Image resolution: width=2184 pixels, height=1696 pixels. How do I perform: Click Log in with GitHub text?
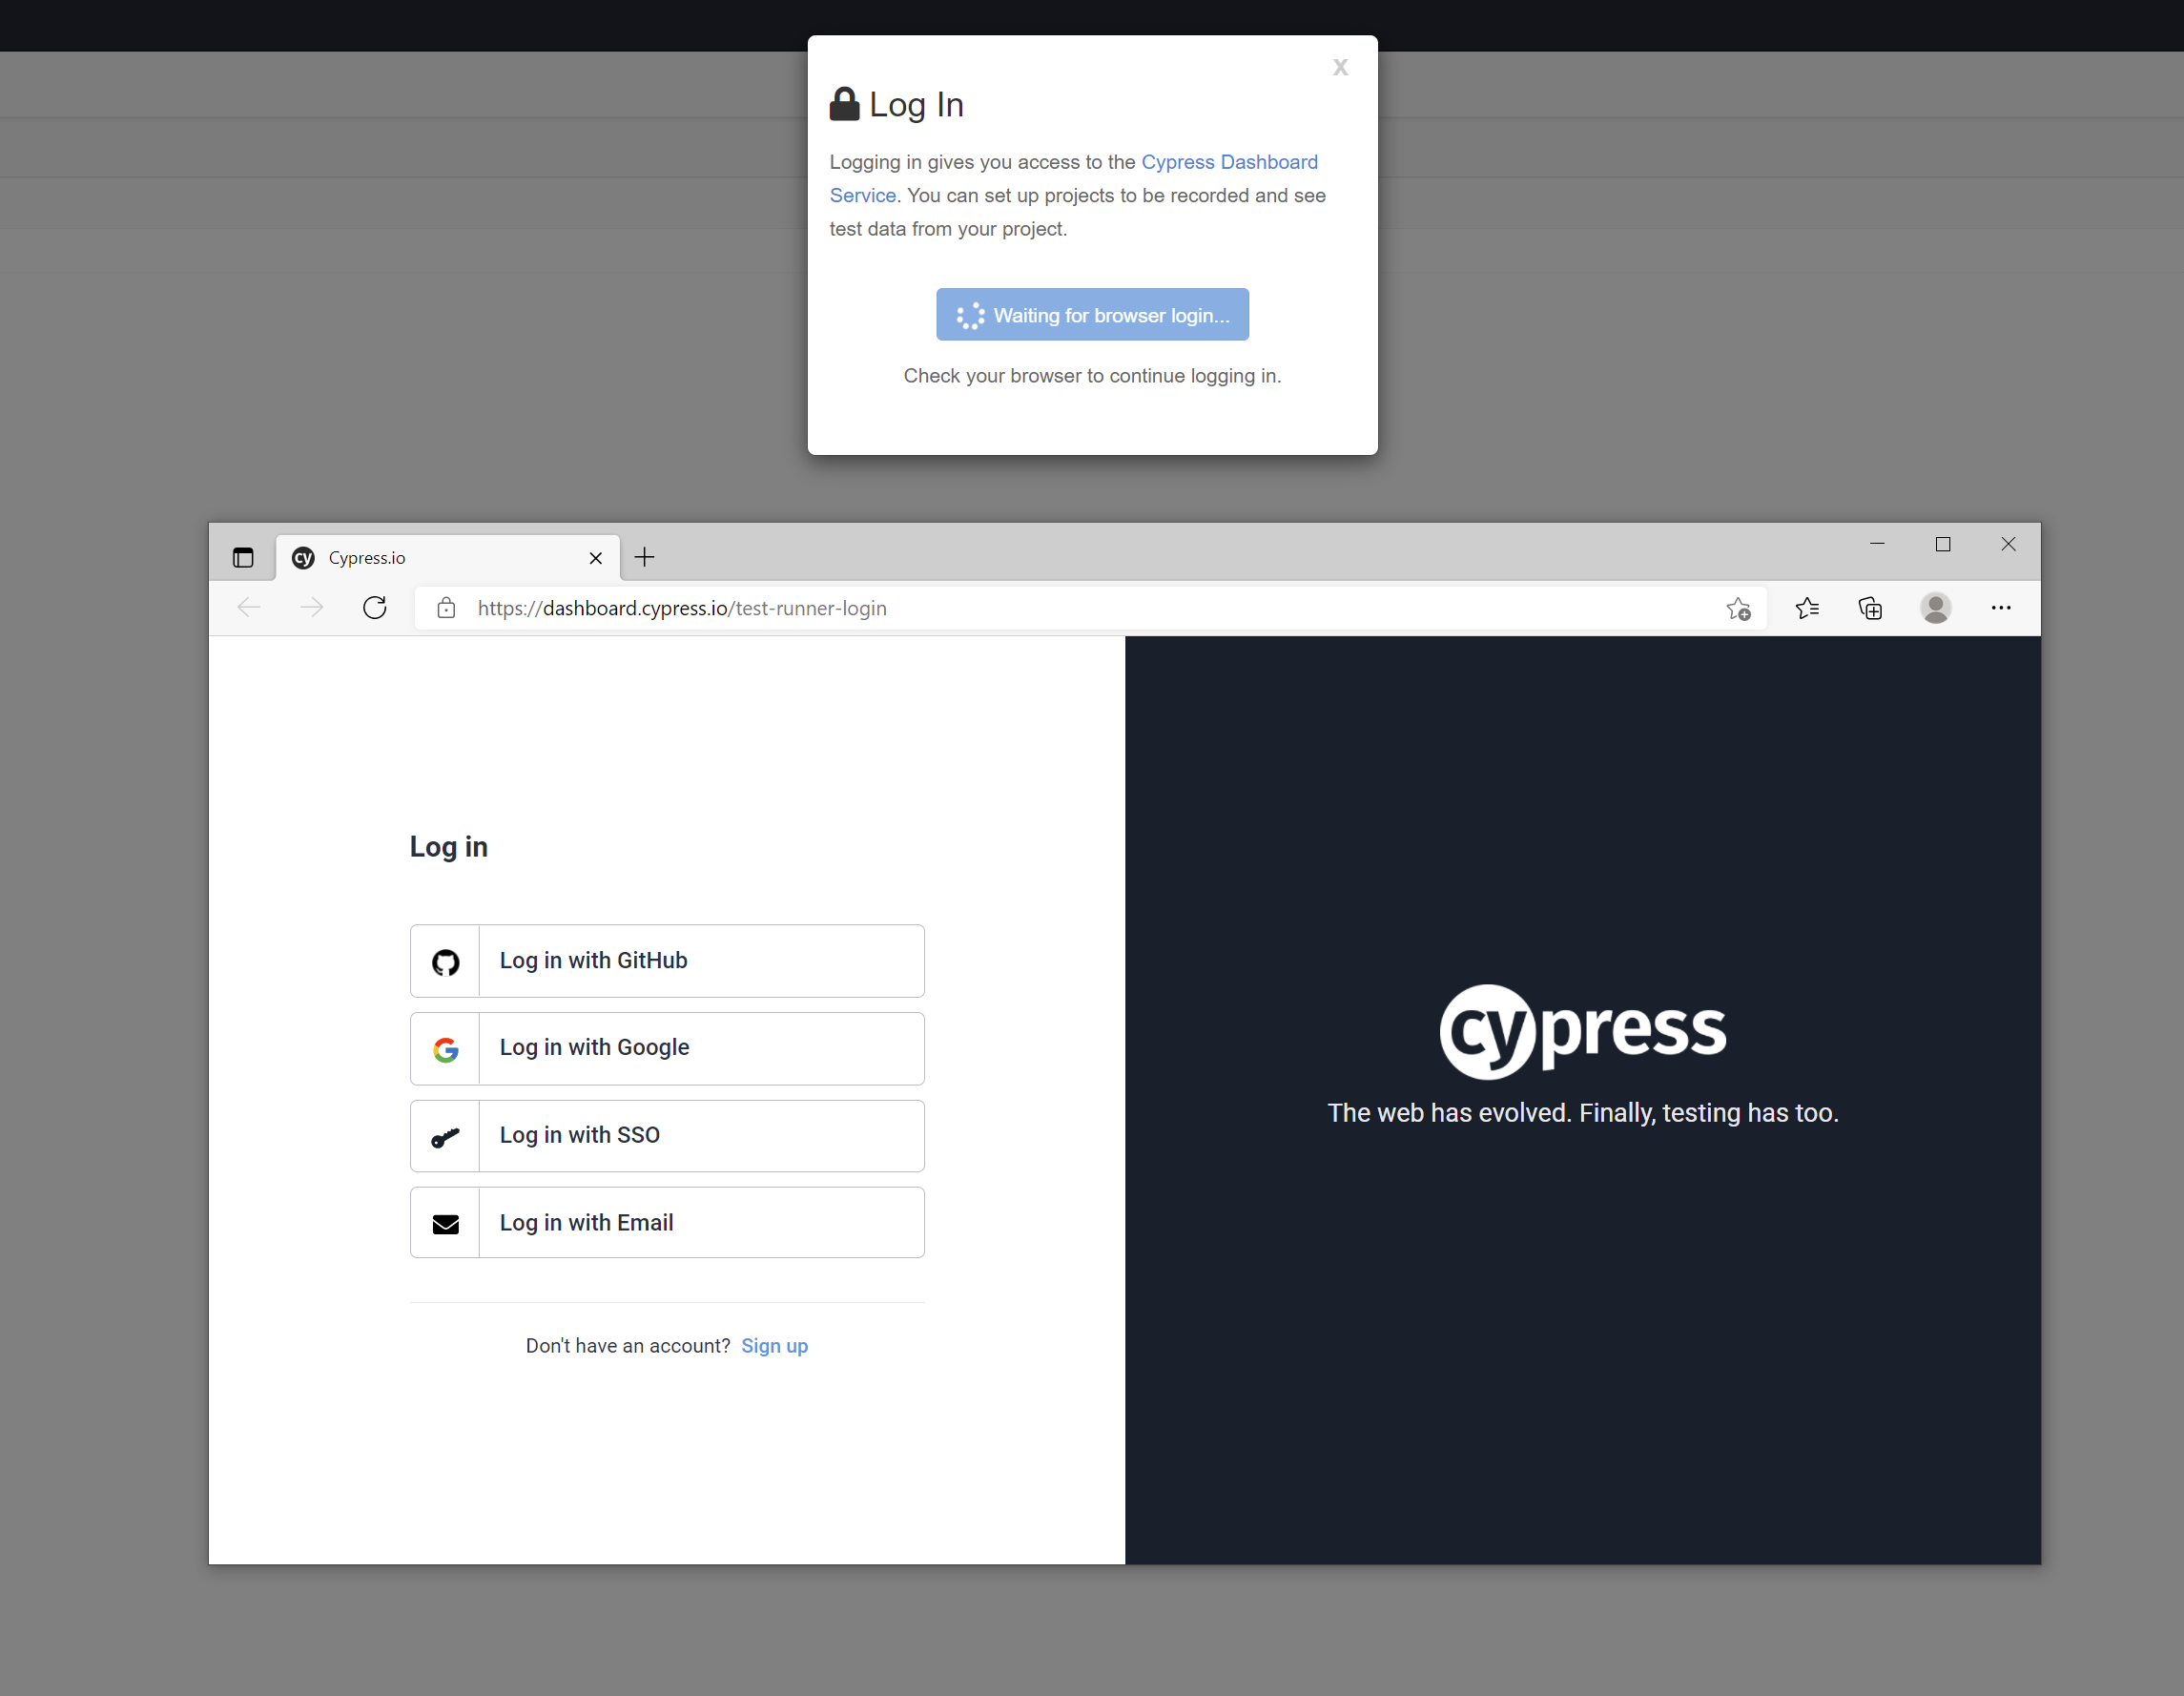[x=593, y=961]
